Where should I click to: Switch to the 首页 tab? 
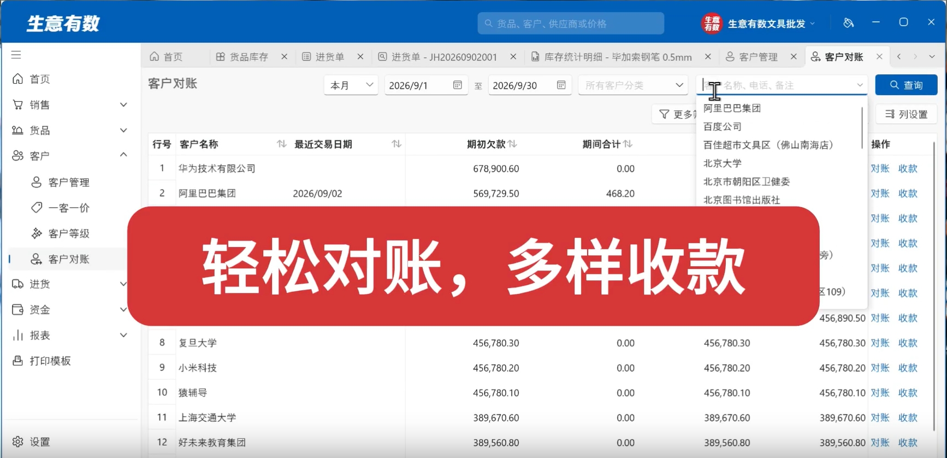pyautogui.click(x=167, y=57)
